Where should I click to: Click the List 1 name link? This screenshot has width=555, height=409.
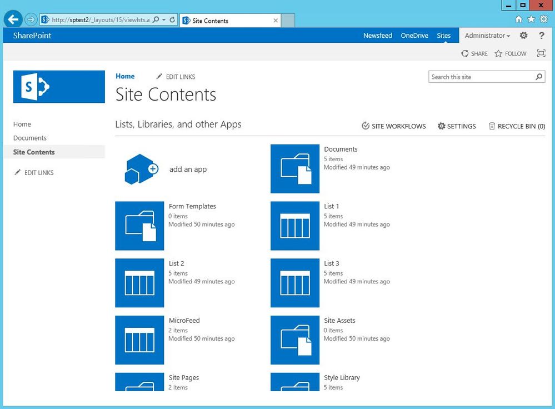[x=331, y=206]
